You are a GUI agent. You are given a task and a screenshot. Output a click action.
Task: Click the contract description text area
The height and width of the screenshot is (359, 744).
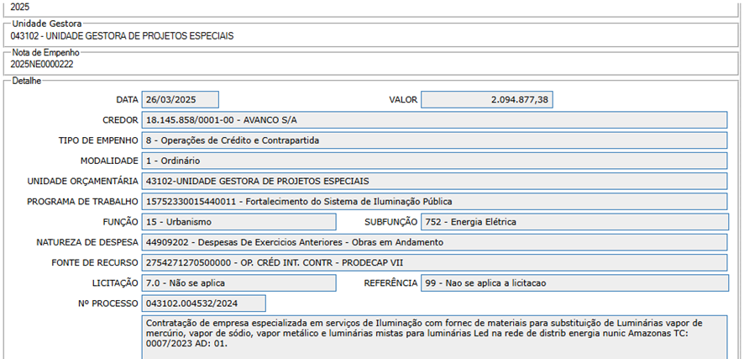point(434,337)
